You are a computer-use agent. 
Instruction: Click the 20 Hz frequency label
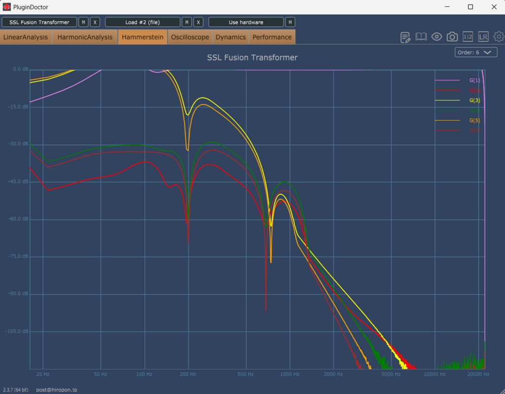[x=43, y=374]
